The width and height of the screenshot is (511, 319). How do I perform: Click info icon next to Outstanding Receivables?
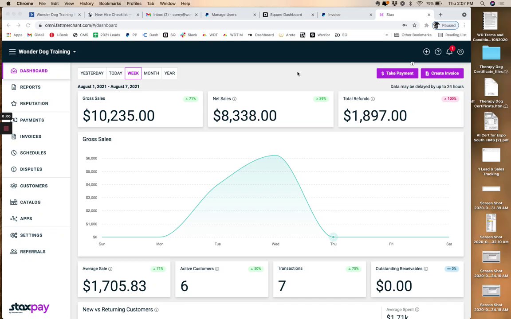click(426, 269)
